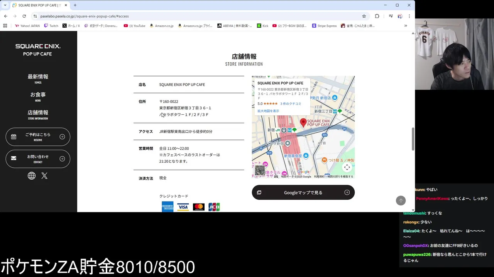Open the Twitch bookmark
The width and height of the screenshot is (494, 277).
pyautogui.click(x=51, y=26)
